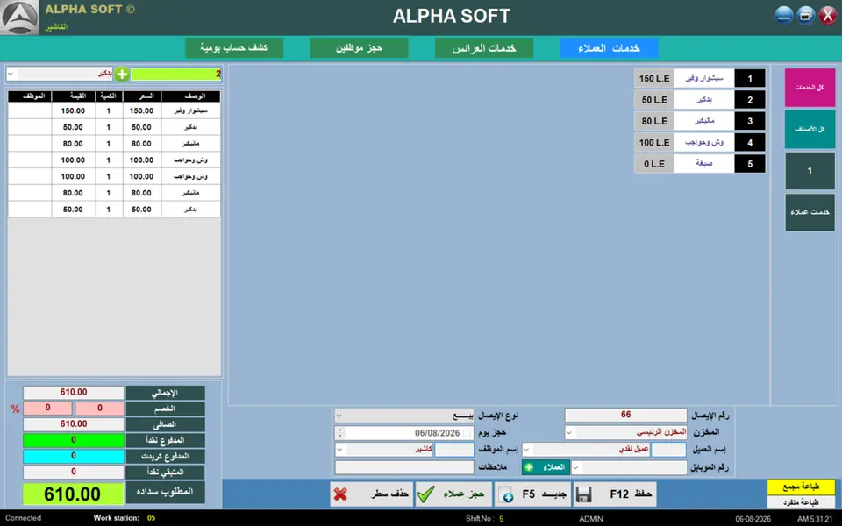Click the green المدفوع نقدا amount field

click(74, 440)
